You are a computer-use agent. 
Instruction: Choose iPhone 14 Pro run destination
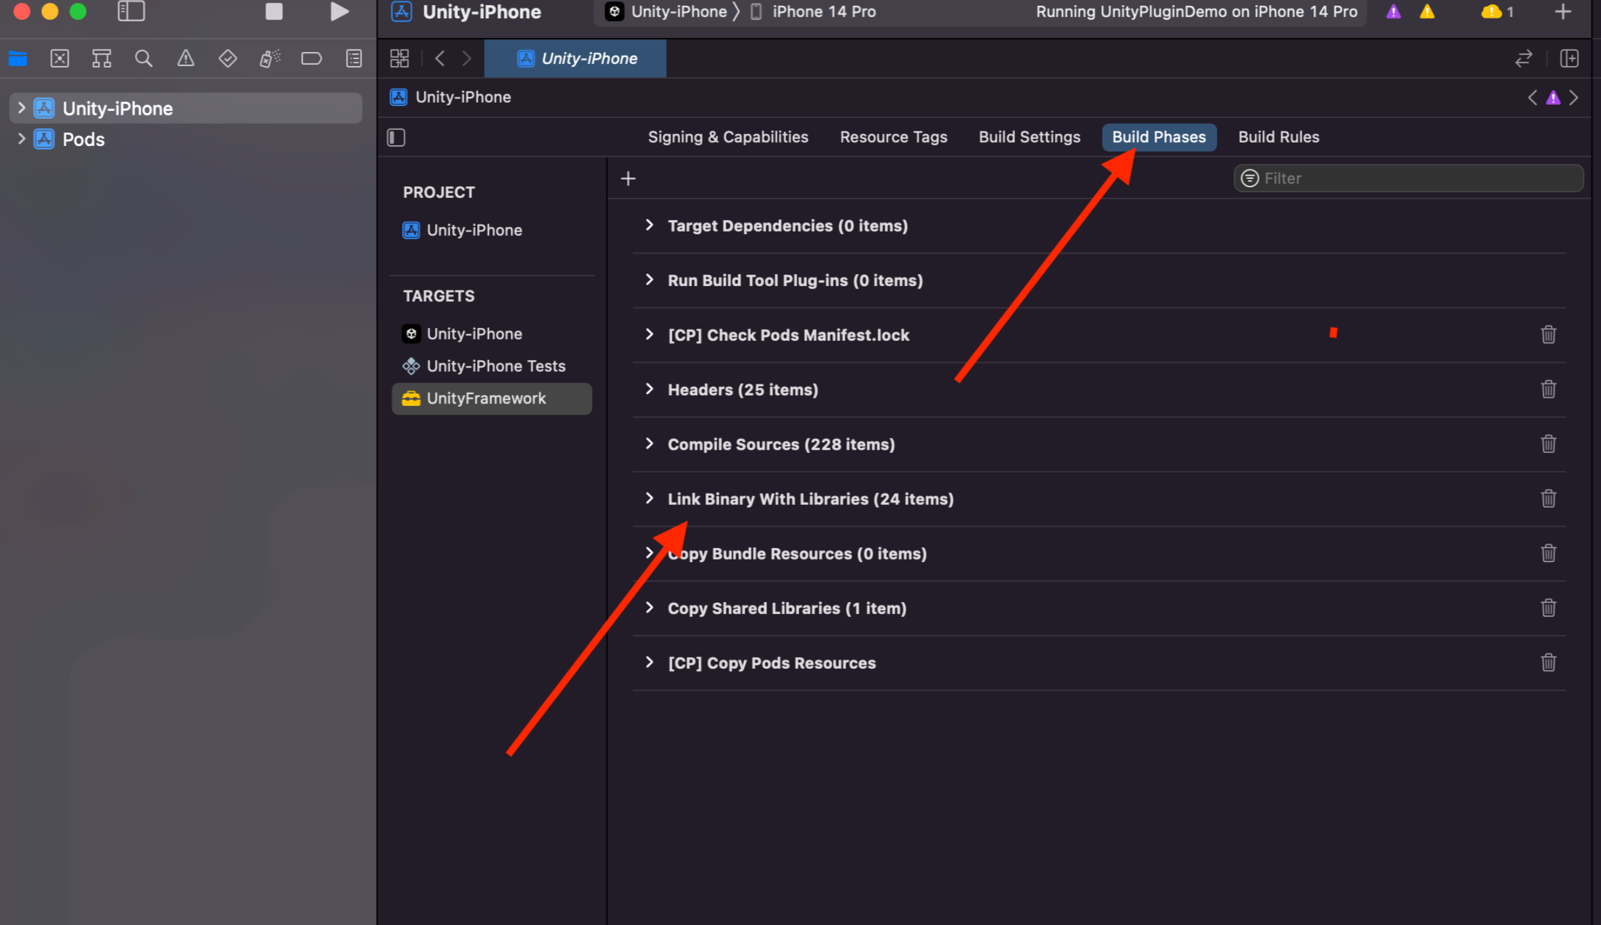pyautogui.click(x=823, y=11)
